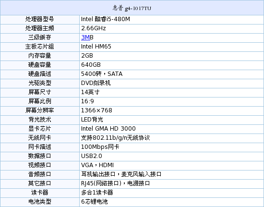This screenshot has height=207, width=264.
Task: Select the value DVD刻录机
Action: 96,83
